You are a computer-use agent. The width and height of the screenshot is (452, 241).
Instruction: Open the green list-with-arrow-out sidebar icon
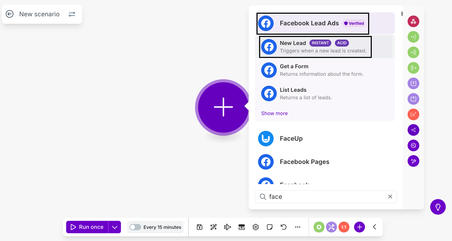tap(413, 68)
